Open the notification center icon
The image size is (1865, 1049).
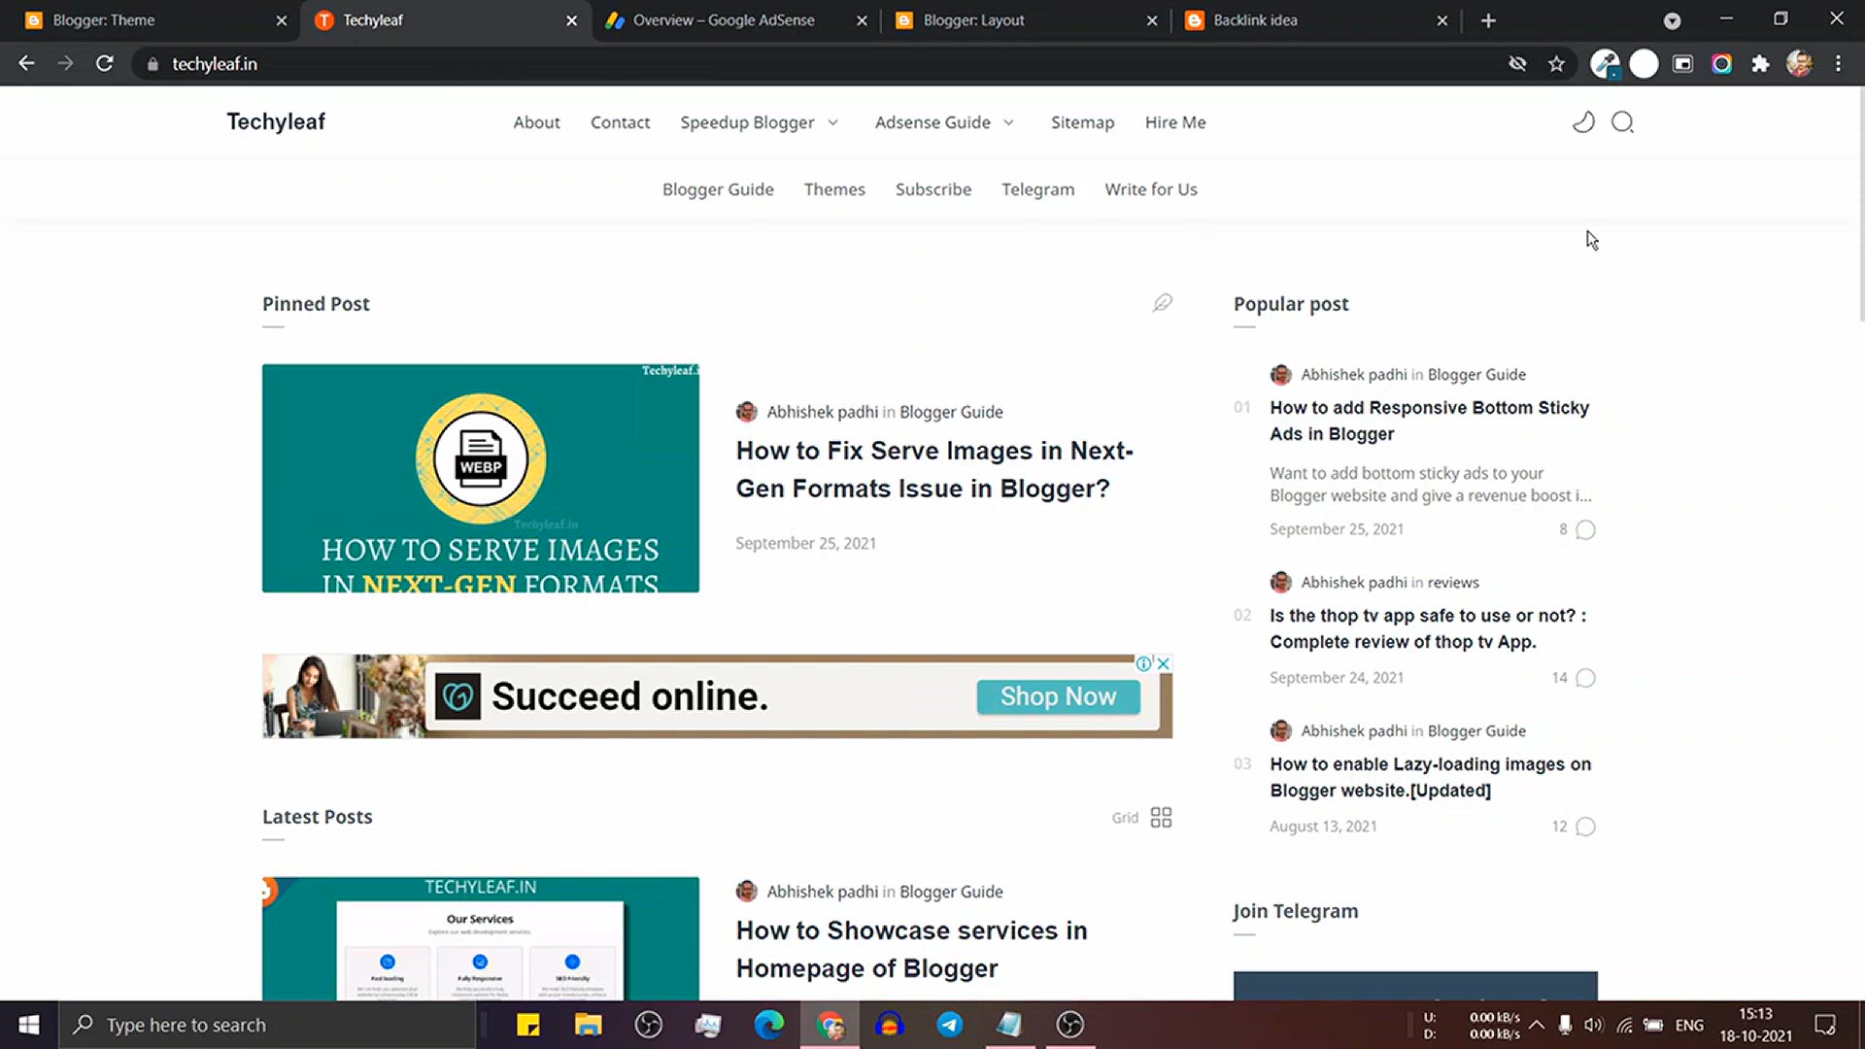tap(1824, 1025)
